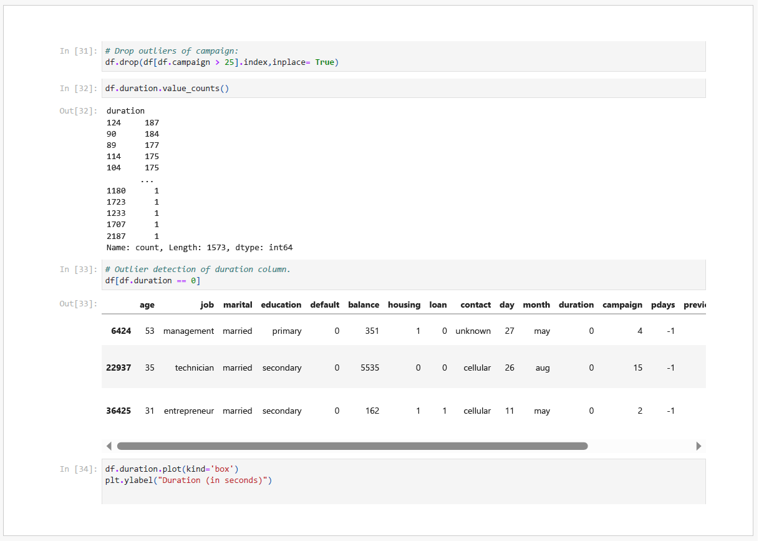Click the Out[32] output prompt
This screenshot has height=541, width=759.
(78, 111)
